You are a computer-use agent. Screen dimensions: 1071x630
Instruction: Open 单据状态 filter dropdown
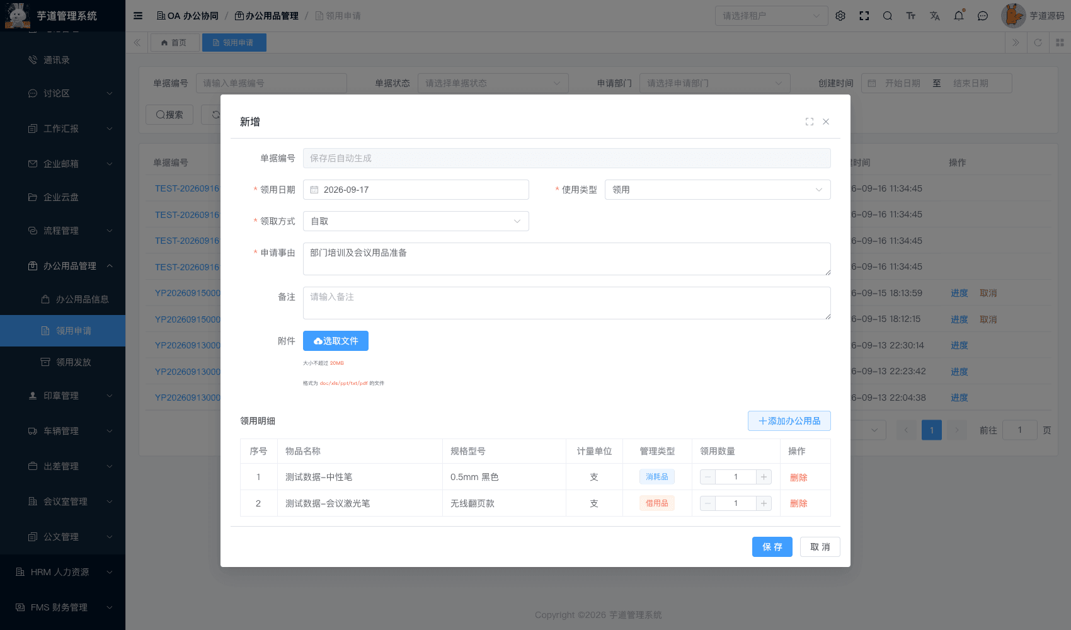pyautogui.click(x=493, y=83)
